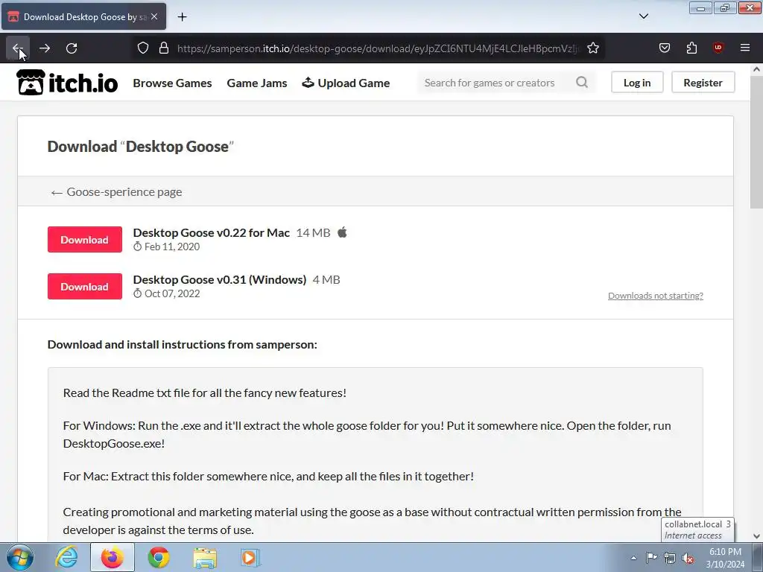Download Desktop Goose v0.31 (Windows)
Viewport: 763px width, 572px height.
coord(85,287)
